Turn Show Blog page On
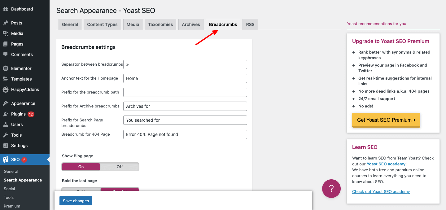Screen dimensions: 446x210 [81, 167]
